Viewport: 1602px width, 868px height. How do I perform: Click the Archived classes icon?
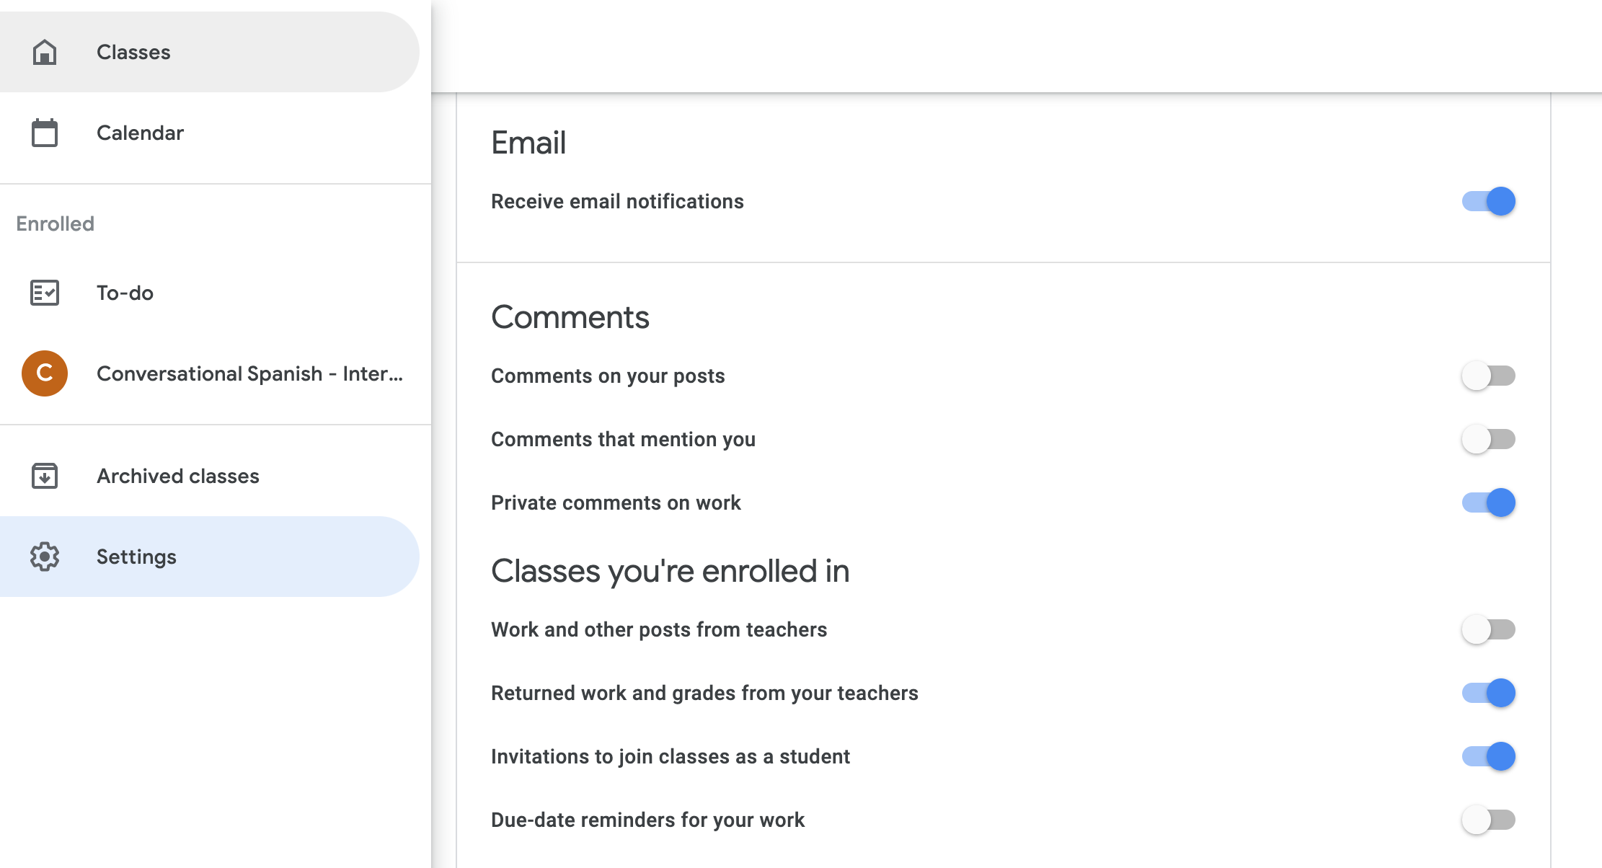[x=44, y=474]
